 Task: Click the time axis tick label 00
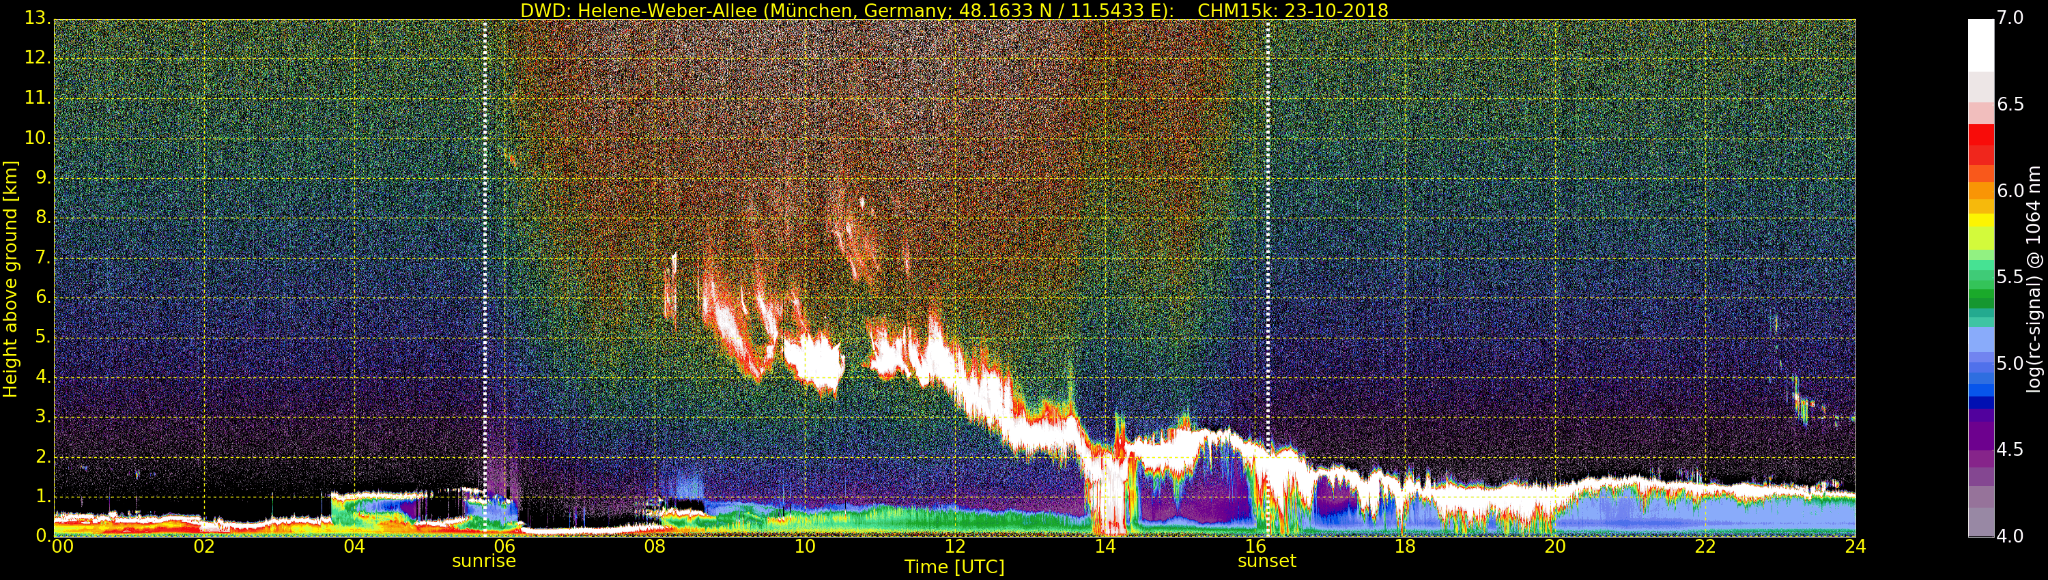(62, 547)
